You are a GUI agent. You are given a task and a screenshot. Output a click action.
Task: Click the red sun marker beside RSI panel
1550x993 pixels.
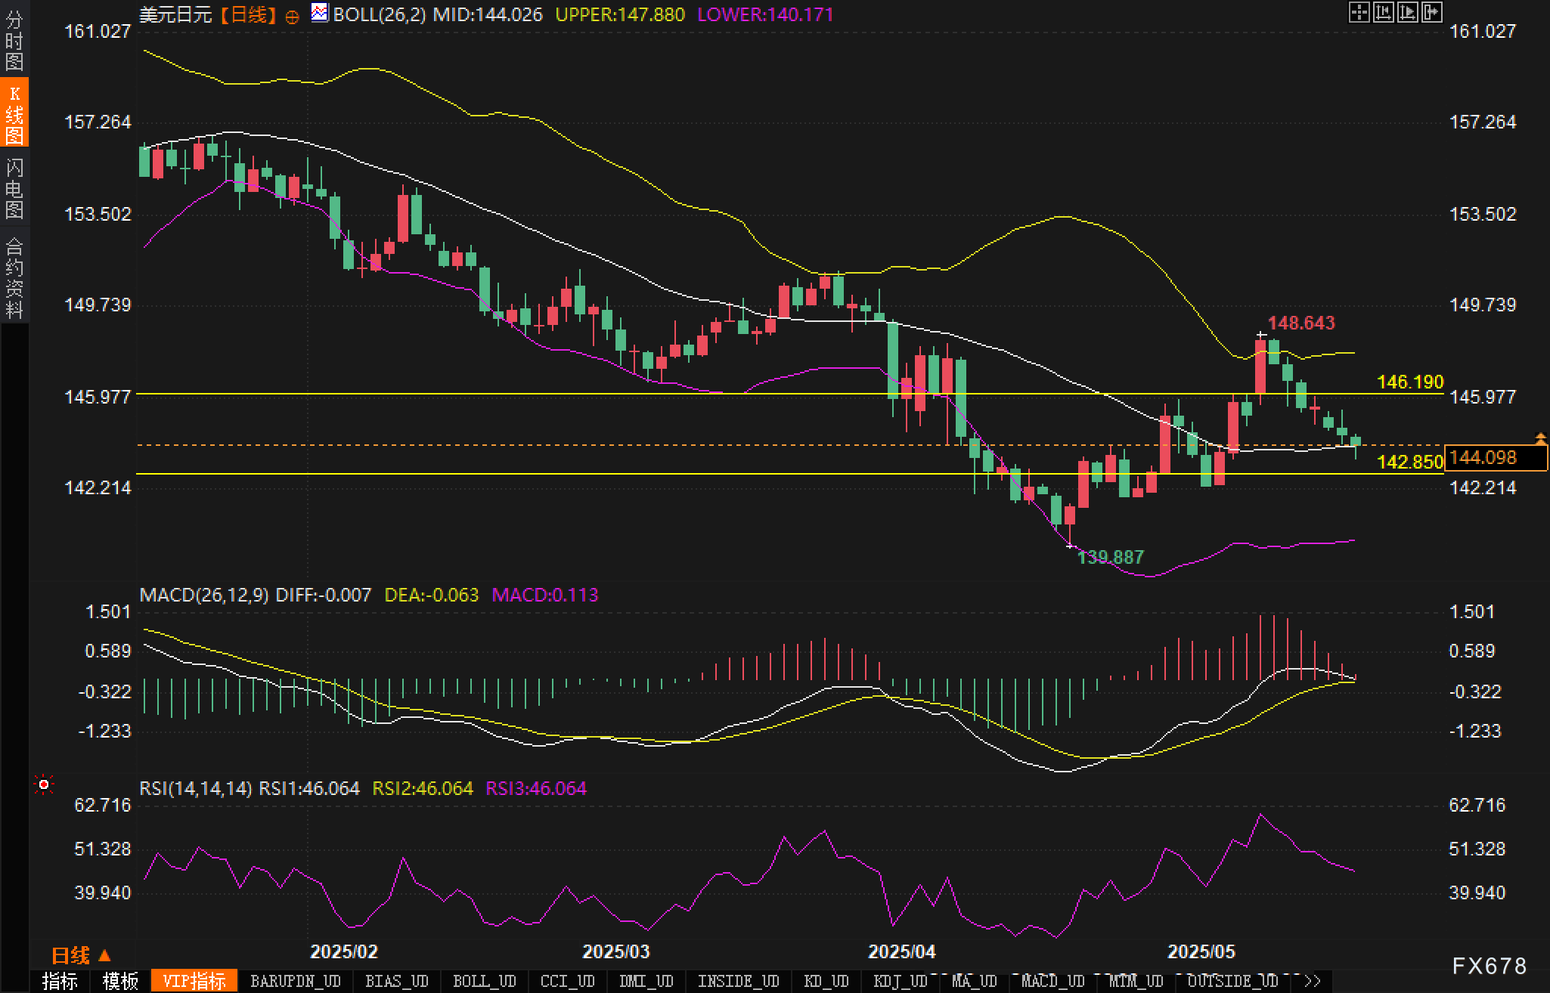tap(44, 785)
